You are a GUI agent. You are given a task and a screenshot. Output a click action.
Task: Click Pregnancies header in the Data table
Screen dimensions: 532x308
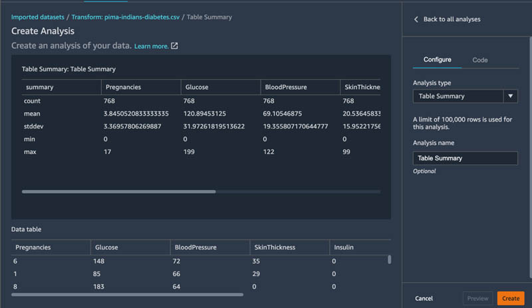33,248
